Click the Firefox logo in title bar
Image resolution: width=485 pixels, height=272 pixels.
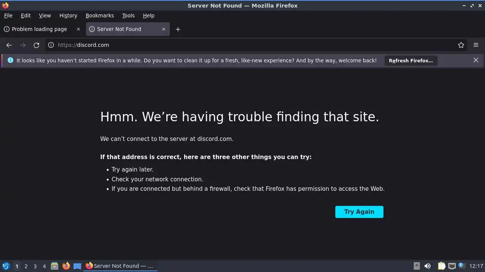click(x=5, y=5)
